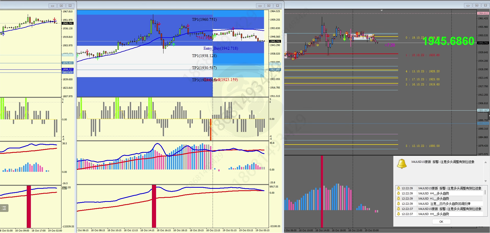Minimize the right dark chart window
Viewport: 490px width, 233px height.
point(468,5)
